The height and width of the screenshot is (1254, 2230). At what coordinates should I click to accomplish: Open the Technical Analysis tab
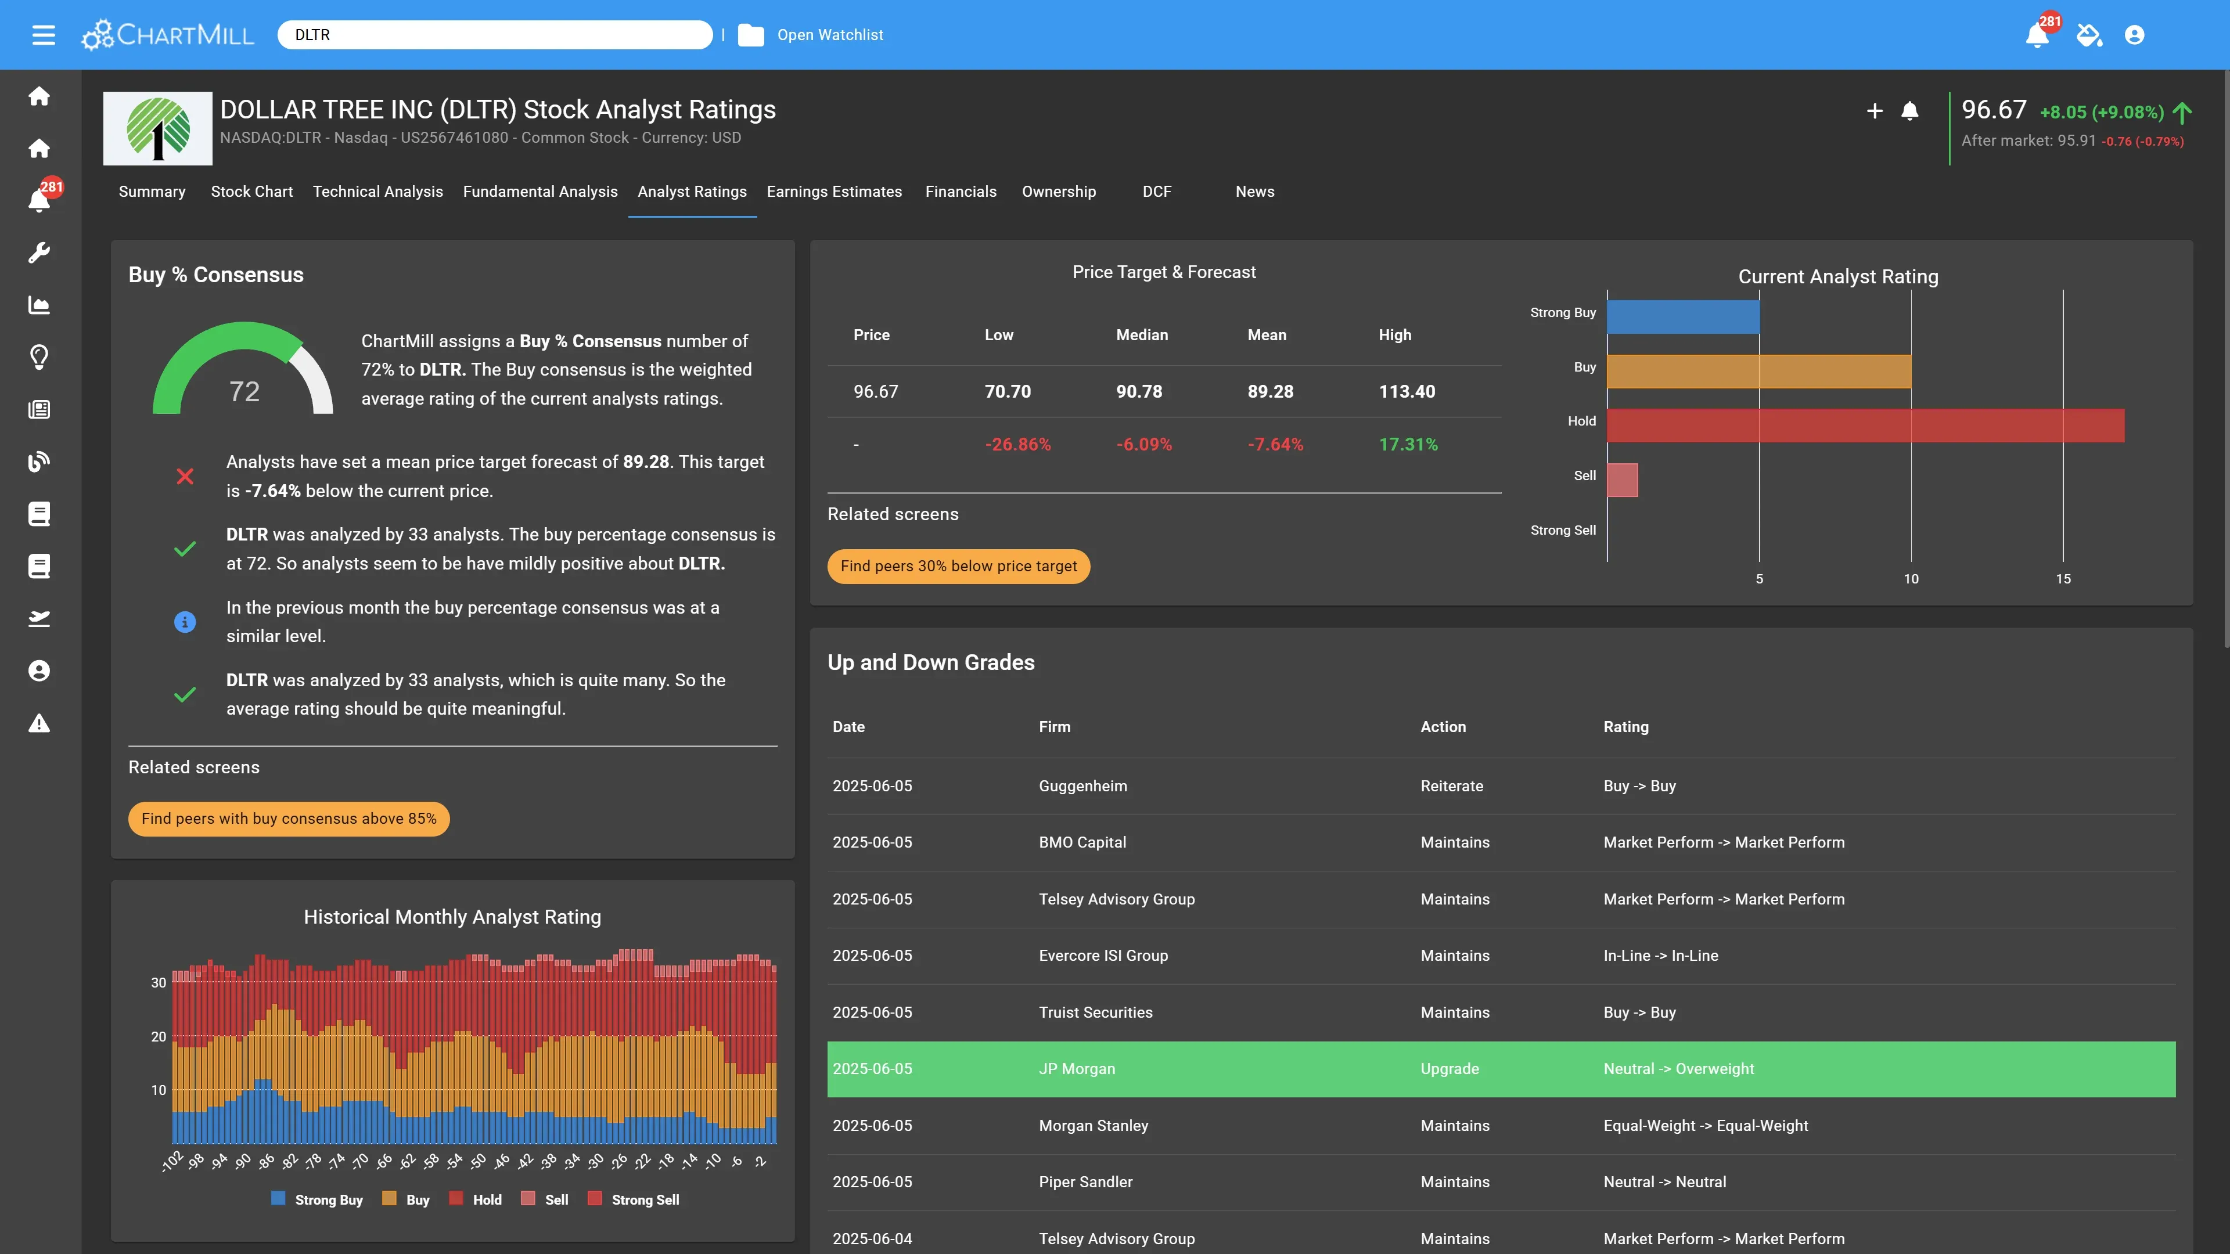pyautogui.click(x=377, y=191)
